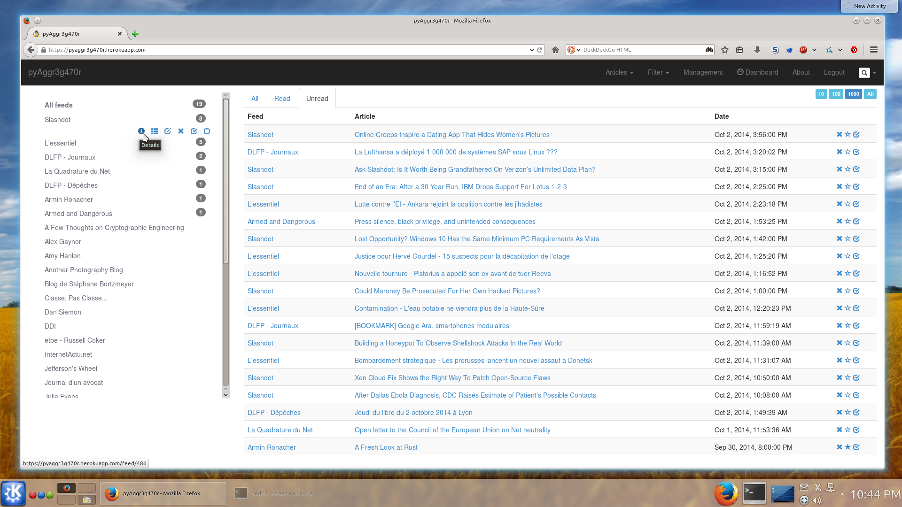Mark Slashdot feed as unread square icon
902x507 pixels.
tap(207, 131)
